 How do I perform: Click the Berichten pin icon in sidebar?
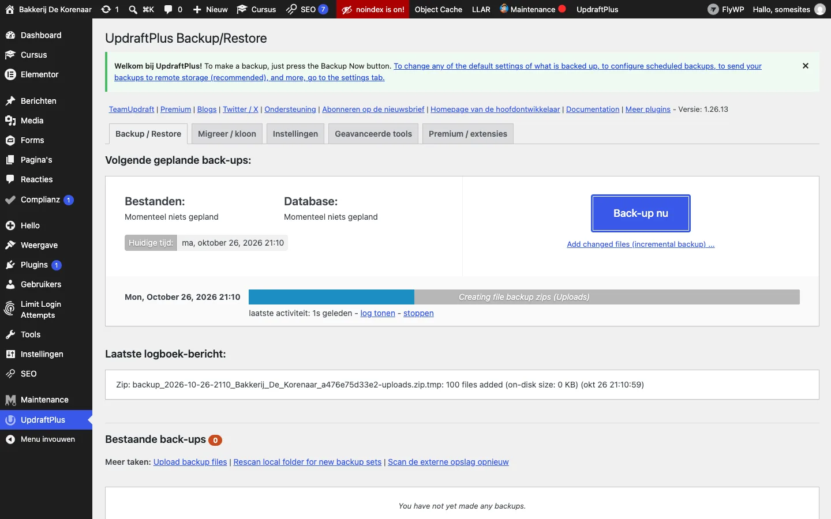pyautogui.click(x=10, y=101)
